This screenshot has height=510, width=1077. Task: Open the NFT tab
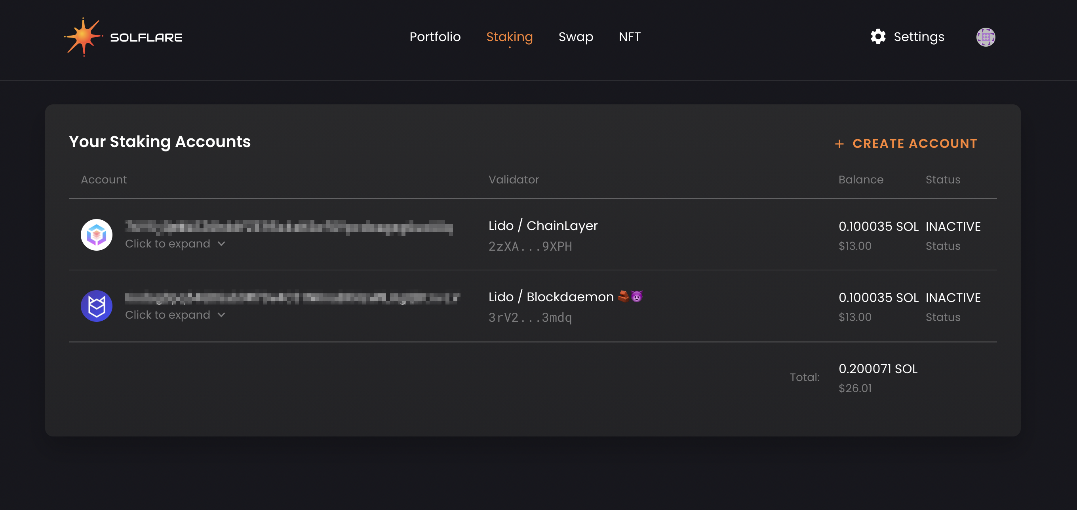[629, 37]
